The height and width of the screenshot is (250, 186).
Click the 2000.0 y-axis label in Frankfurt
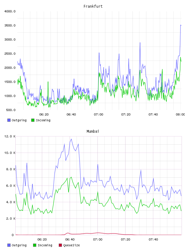click(x=10, y=68)
